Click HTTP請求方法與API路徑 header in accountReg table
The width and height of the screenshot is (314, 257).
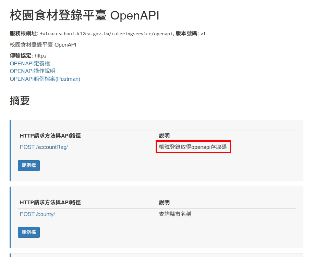(x=50, y=136)
